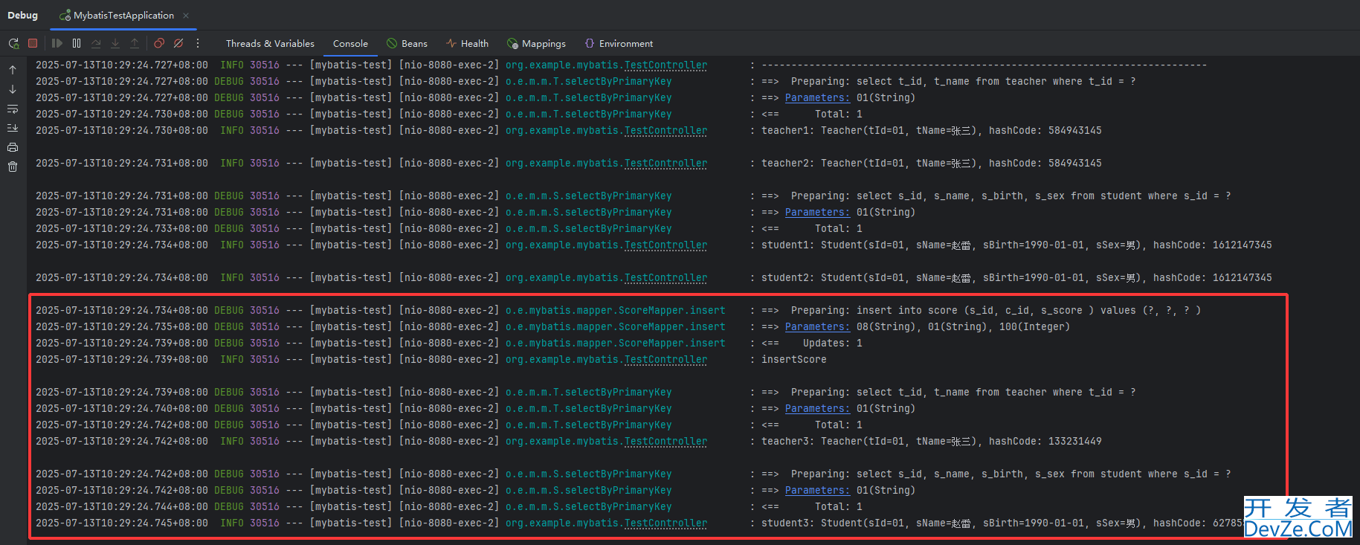Open the View Breakpoints dialog
This screenshot has width=1360, height=545.
[159, 43]
